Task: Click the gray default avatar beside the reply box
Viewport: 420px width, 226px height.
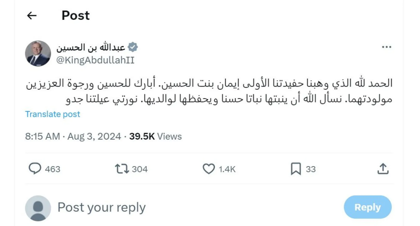Action: pyautogui.click(x=38, y=208)
